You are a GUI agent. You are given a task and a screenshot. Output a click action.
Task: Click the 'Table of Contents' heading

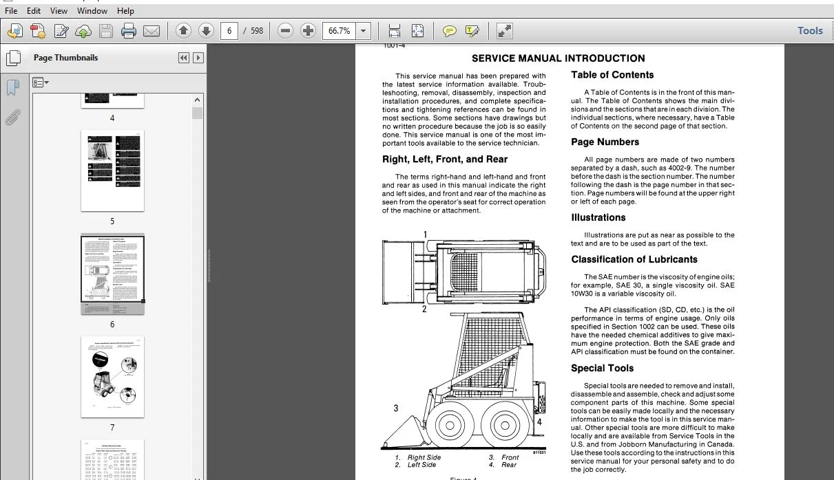[x=612, y=75]
